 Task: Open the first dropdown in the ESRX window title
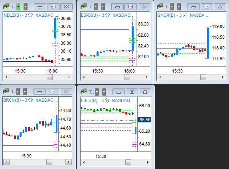pos(96,6)
